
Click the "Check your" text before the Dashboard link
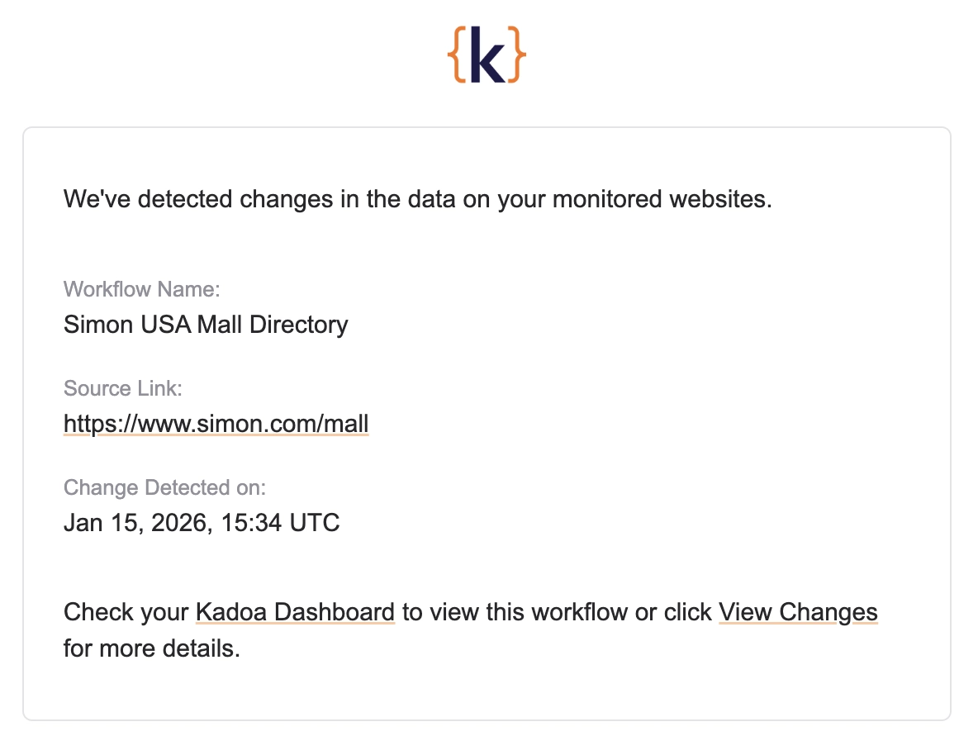[126, 612]
